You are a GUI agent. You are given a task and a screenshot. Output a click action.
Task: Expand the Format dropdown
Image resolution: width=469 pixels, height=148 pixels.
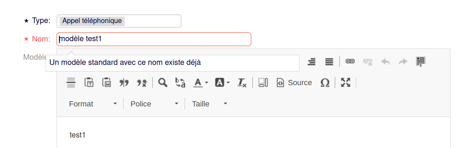tap(93, 104)
